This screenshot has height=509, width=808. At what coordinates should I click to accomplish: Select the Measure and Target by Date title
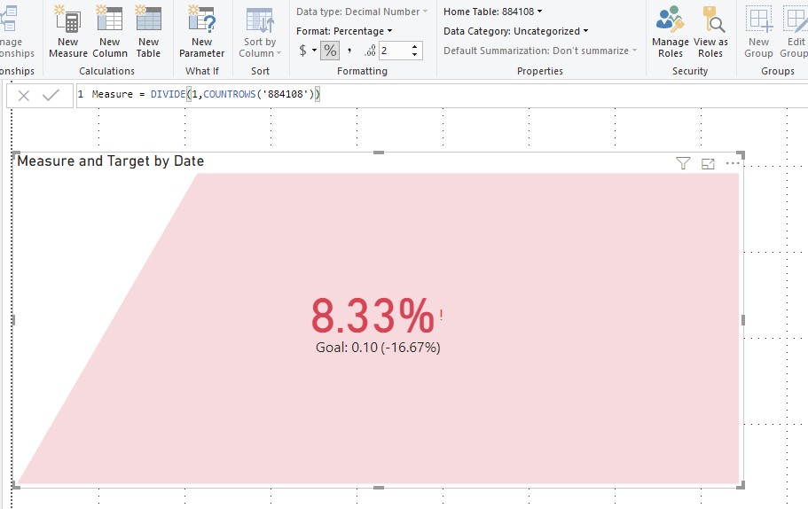pos(110,161)
